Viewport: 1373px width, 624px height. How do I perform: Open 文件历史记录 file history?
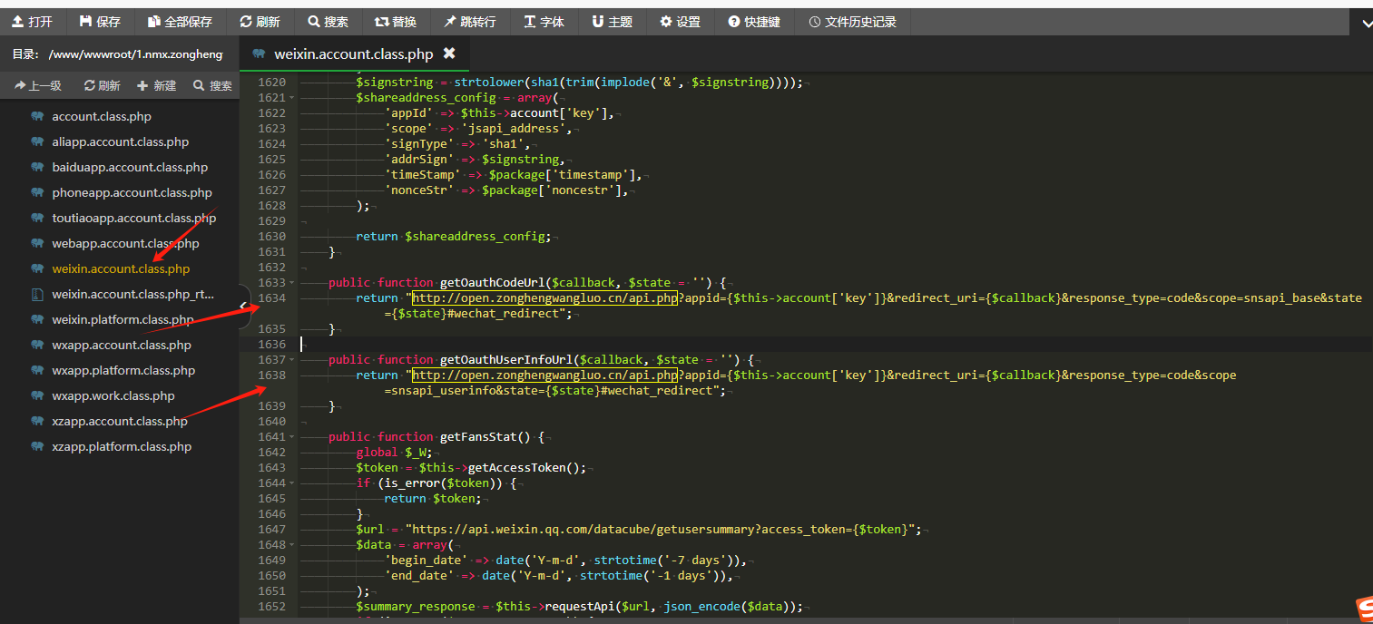[x=852, y=22]
